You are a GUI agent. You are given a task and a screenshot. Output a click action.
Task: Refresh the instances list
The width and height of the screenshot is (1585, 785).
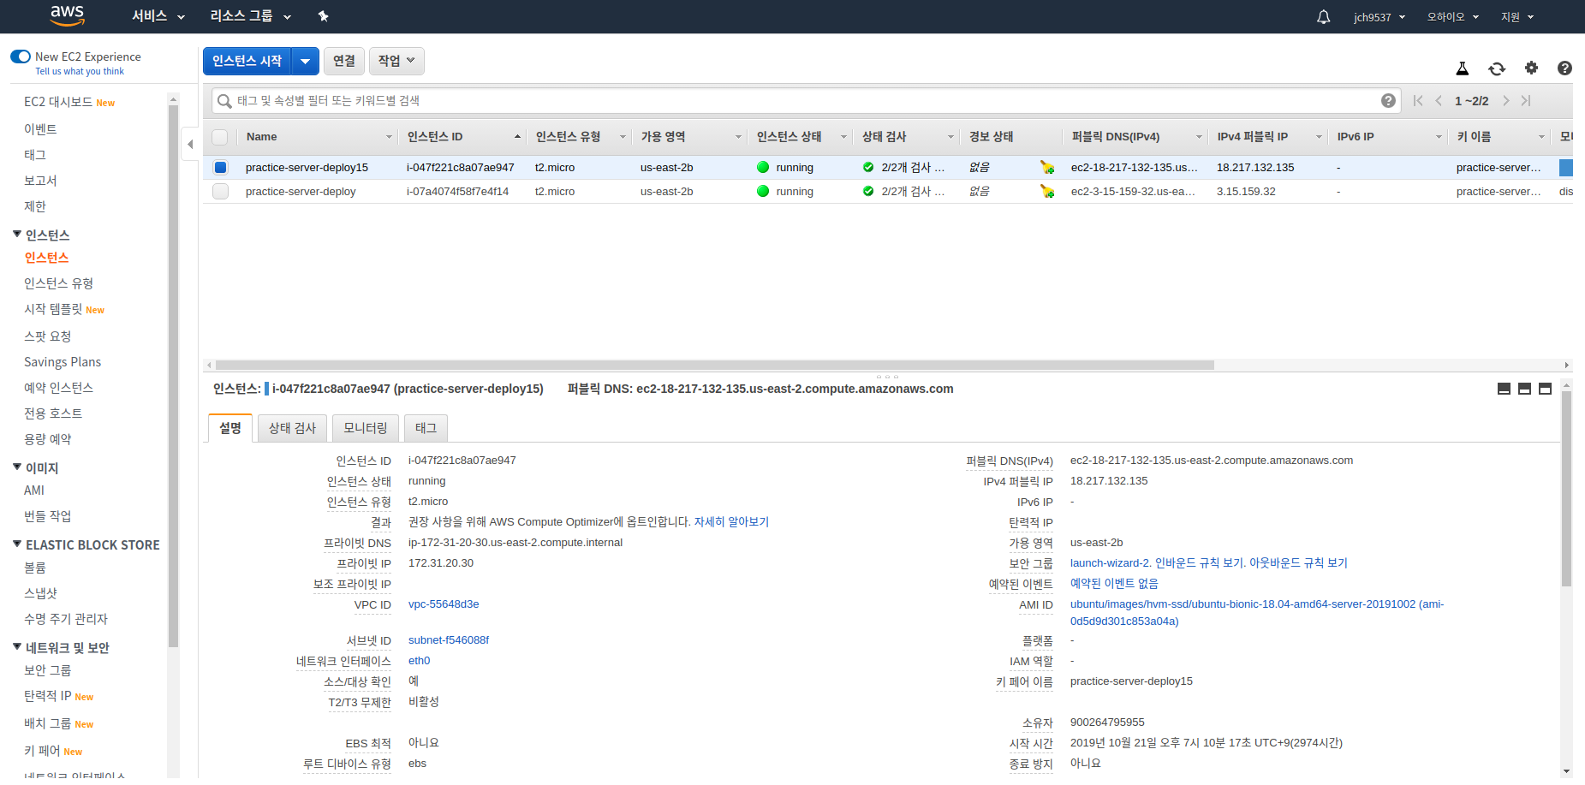[x=1497, y=68]
